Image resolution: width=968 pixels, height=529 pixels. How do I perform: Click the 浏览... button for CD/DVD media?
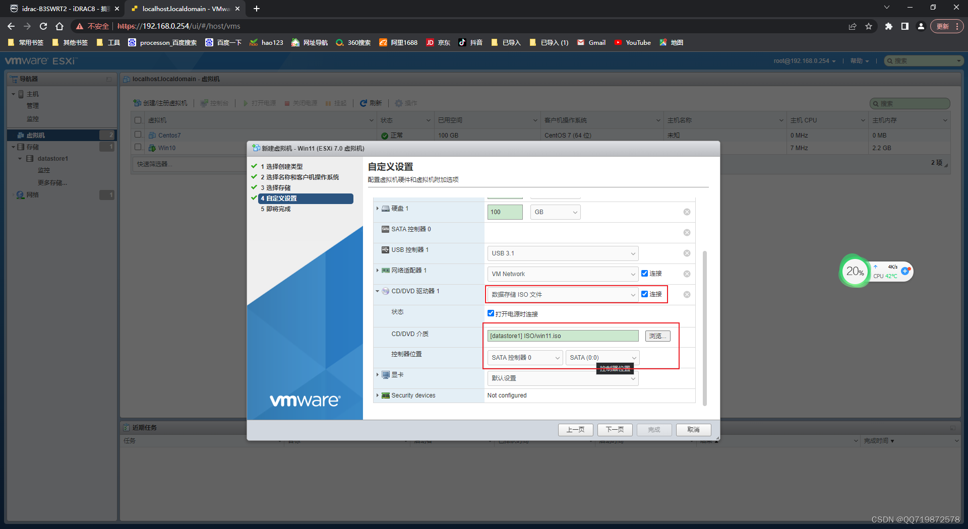tap(657, 336)
